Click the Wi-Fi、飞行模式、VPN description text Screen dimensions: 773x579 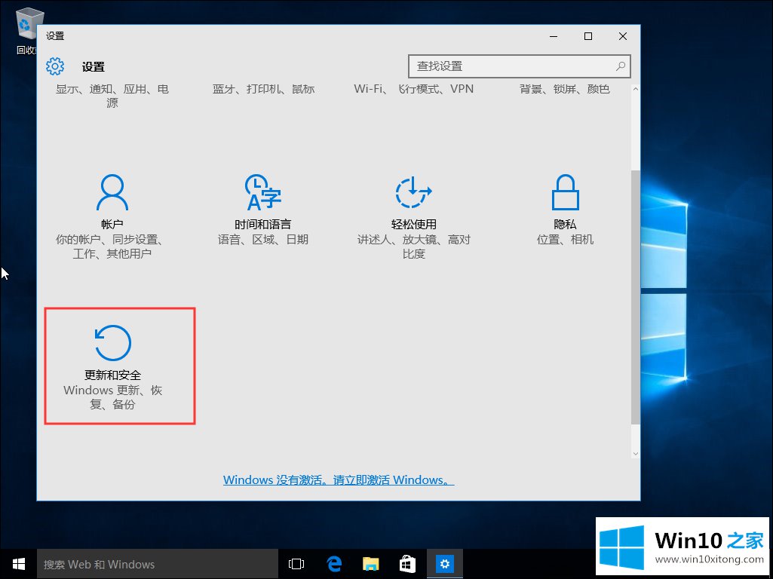(x=413, y=89)
